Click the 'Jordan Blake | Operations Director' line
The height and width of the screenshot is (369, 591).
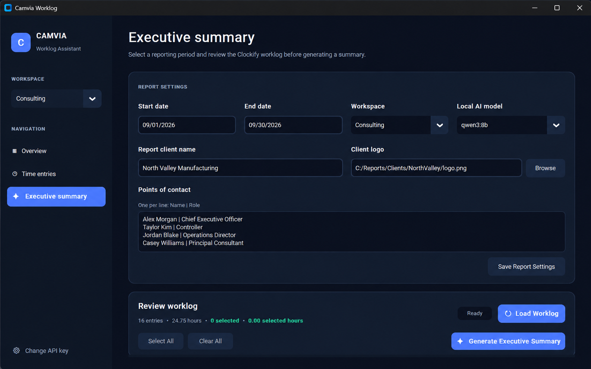pyautogui.click(x=189, y=235)
